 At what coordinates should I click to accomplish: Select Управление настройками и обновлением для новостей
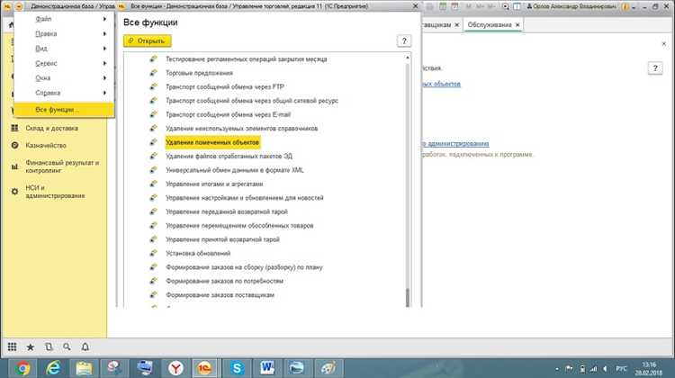click(x=245, y=198)
